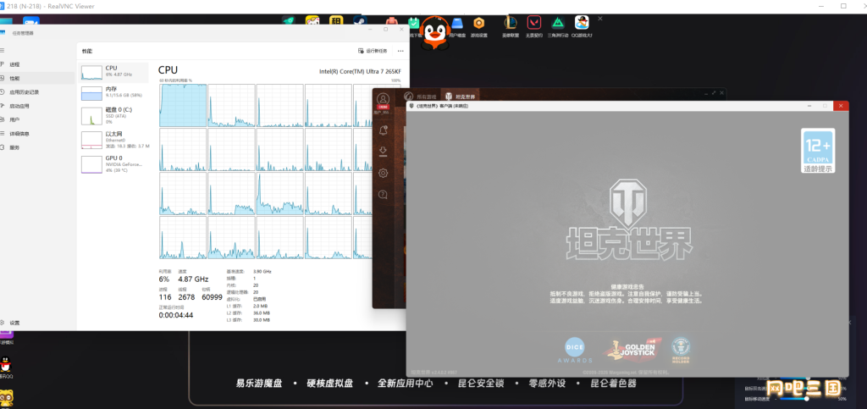The height and width of the screenshot is (409, 867).
Task: Select the GPU 0 performance entry
Action: 114,163
